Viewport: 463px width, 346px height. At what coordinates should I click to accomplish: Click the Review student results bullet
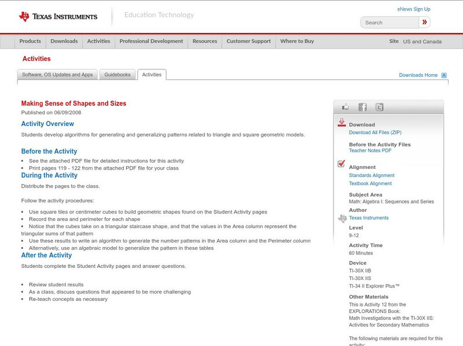[56, 285]
